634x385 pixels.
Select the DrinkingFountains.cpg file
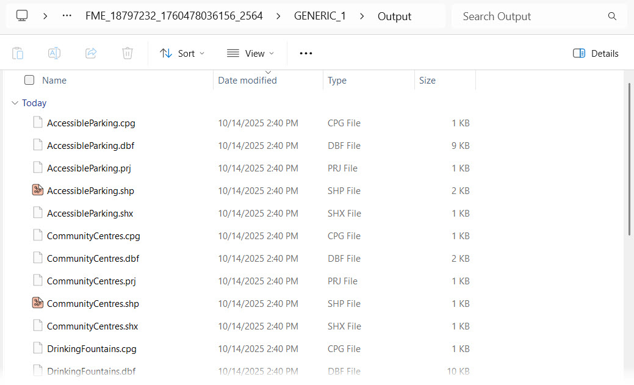click(92, 349)
